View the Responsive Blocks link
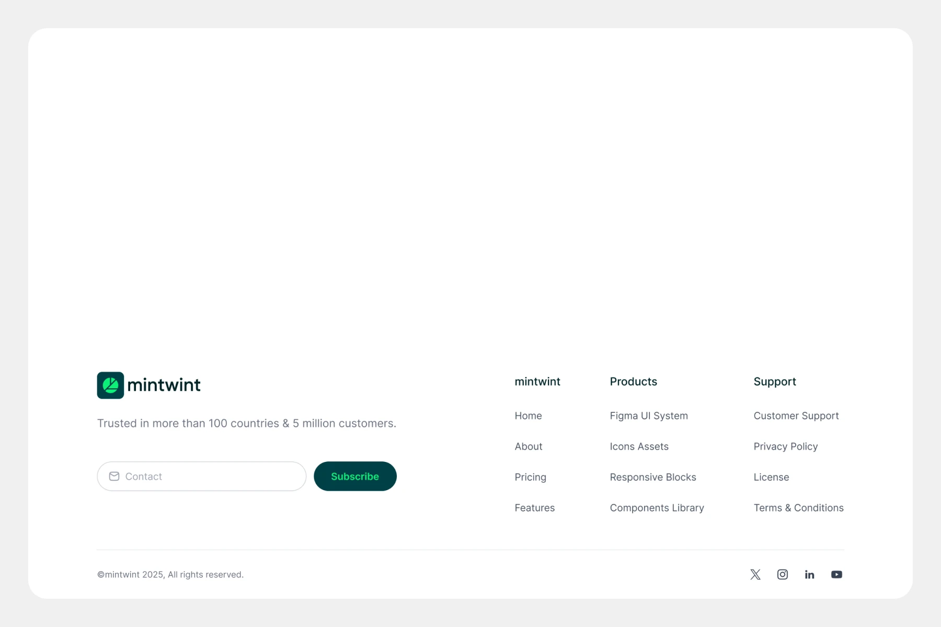941x627 pixels. point(653,477)
